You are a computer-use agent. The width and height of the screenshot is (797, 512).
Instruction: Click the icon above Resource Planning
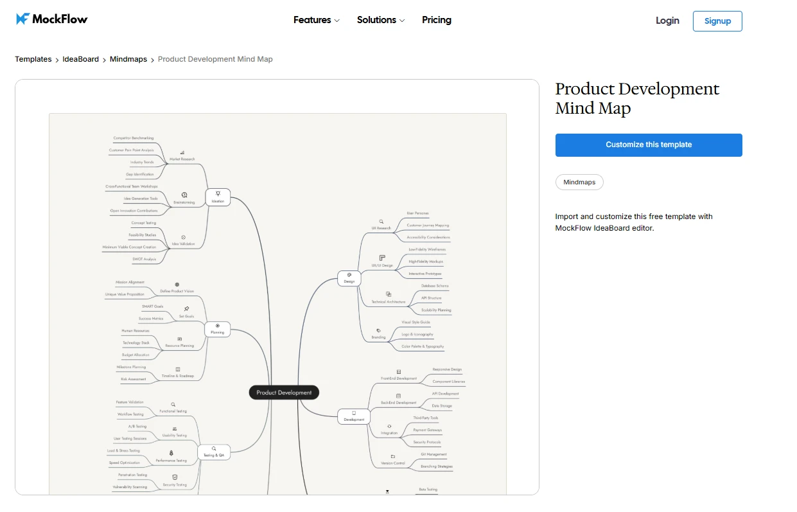(179, 339)
